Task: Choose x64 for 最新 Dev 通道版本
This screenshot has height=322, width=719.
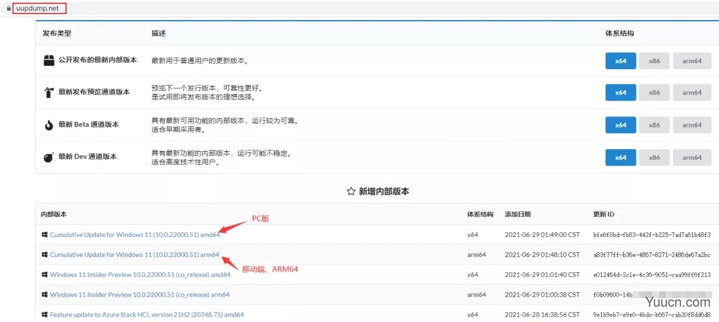Action: (620, 158)
